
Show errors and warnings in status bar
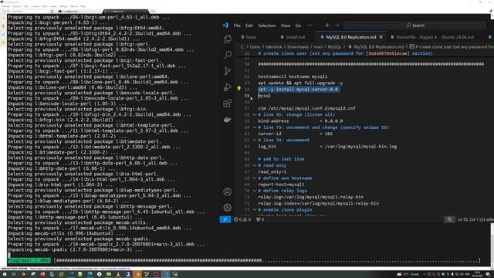click(x=242, y=219)
